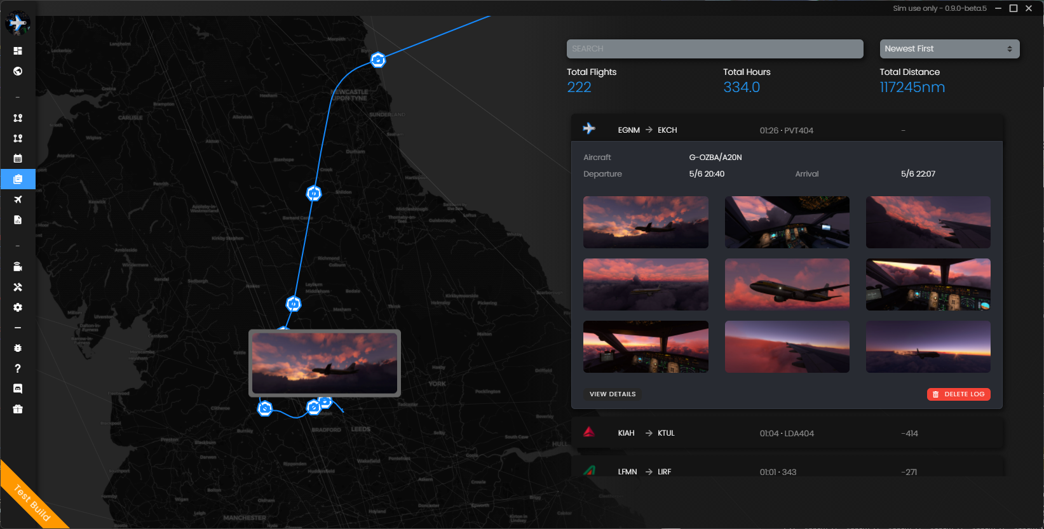
Task: Click departure time 5/6 20:40
Action: [707, 174]
